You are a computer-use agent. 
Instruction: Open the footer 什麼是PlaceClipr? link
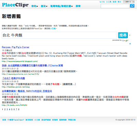pos(16,120)
